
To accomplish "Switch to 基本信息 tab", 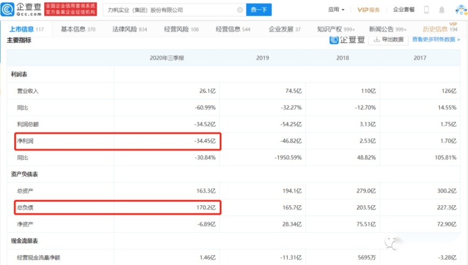I will [x=78, y=29].
